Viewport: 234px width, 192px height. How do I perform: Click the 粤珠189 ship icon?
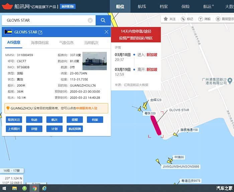pyautogui.click(x=140, y=109)
